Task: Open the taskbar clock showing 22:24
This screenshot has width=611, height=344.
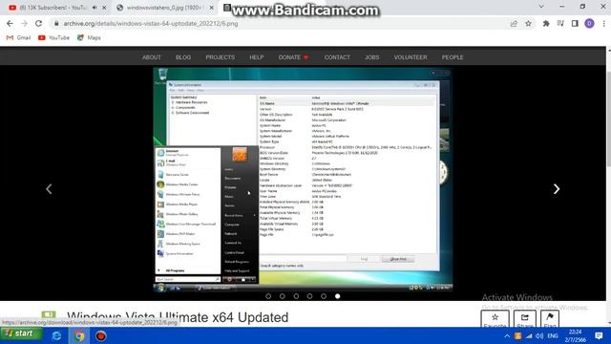Action: coord(575,335)
